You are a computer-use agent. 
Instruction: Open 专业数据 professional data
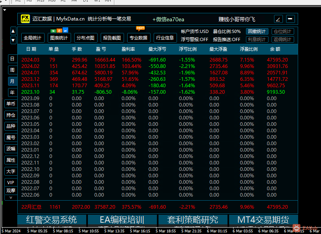point(138,38)
